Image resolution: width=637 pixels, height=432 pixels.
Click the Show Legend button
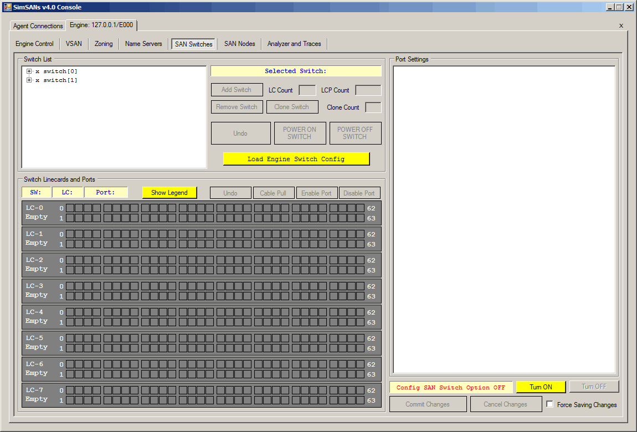(x=169, y=193)
